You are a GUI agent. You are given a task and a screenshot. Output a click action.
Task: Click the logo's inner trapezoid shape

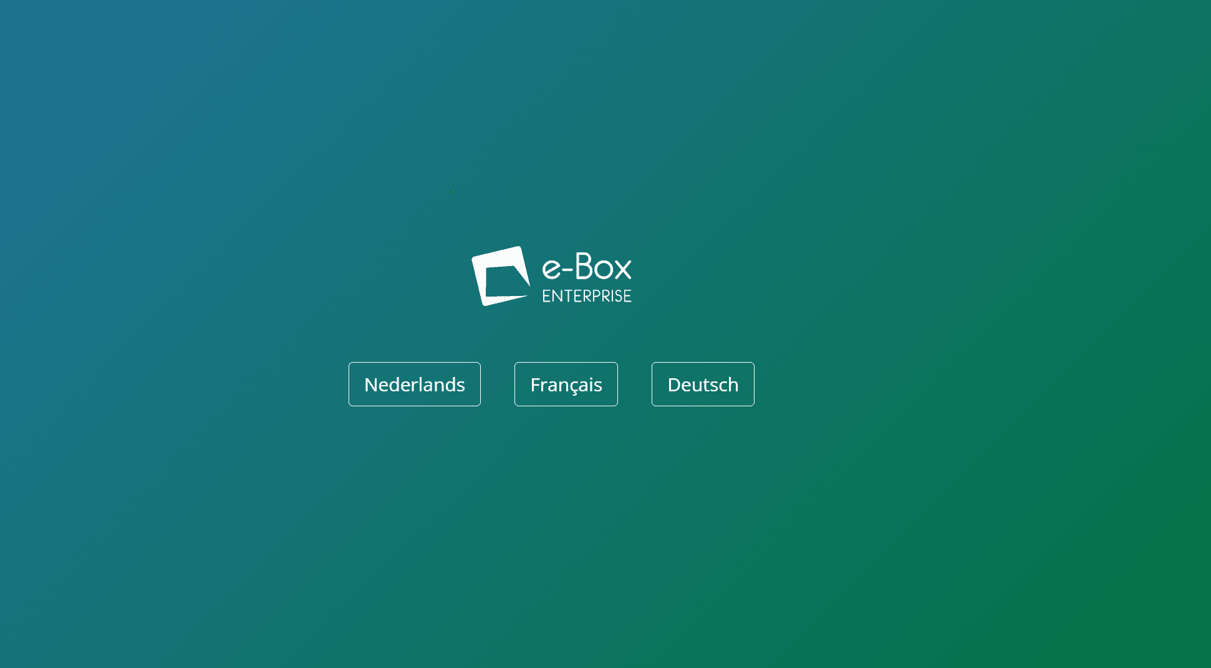(504, 280)
